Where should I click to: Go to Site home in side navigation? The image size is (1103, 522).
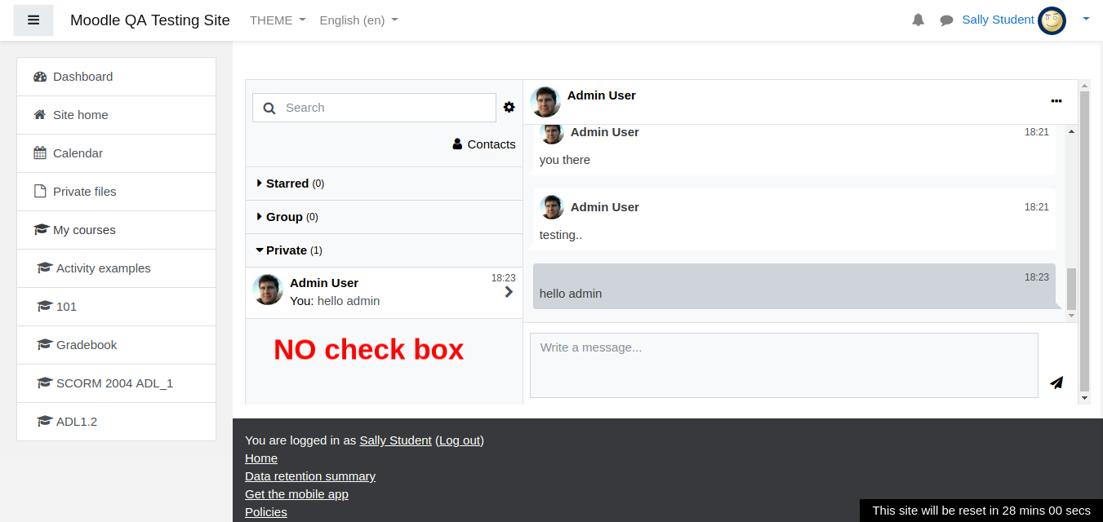[x=116, y=115]
